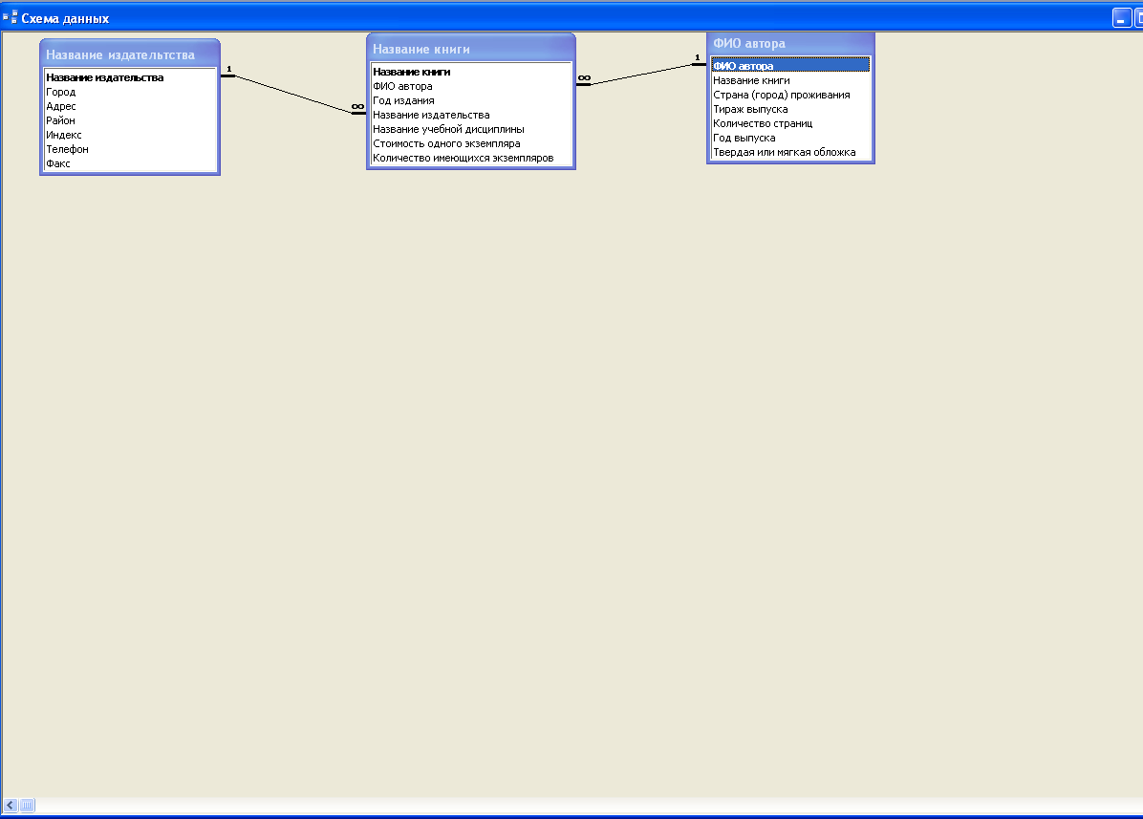
Task: Select Название книги field in ФИО автора table
Action: tap(751, 80)
